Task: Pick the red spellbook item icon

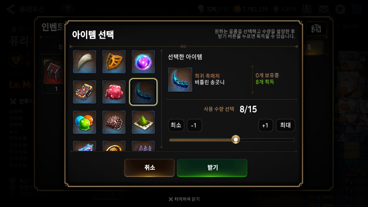Action: [x=85, y=92]
